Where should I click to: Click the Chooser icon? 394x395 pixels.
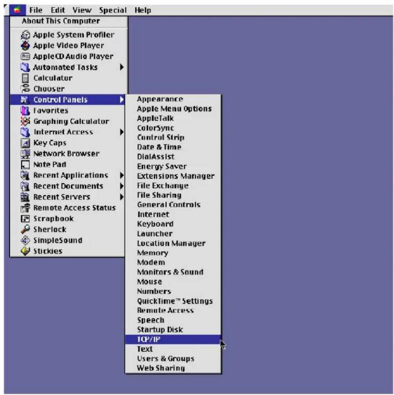pos(25,89)
